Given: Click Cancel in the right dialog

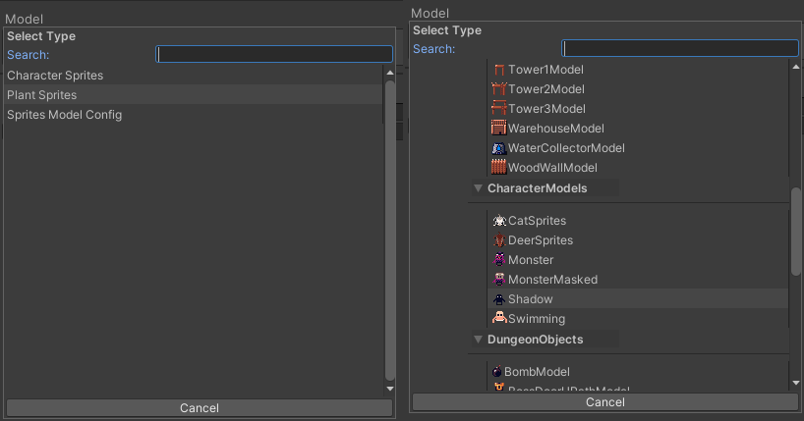Looking at the screenshot, I should click(x=605, y=402).
